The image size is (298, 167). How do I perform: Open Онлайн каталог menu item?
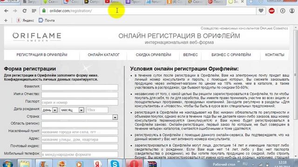coord(103,55)
